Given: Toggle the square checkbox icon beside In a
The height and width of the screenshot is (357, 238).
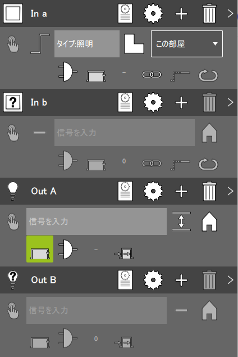Looking at the screenshot, I should [13, 13].
